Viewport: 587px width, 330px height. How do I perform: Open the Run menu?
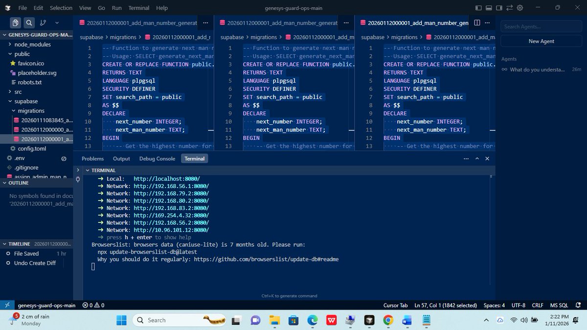[x=116, y=8]
